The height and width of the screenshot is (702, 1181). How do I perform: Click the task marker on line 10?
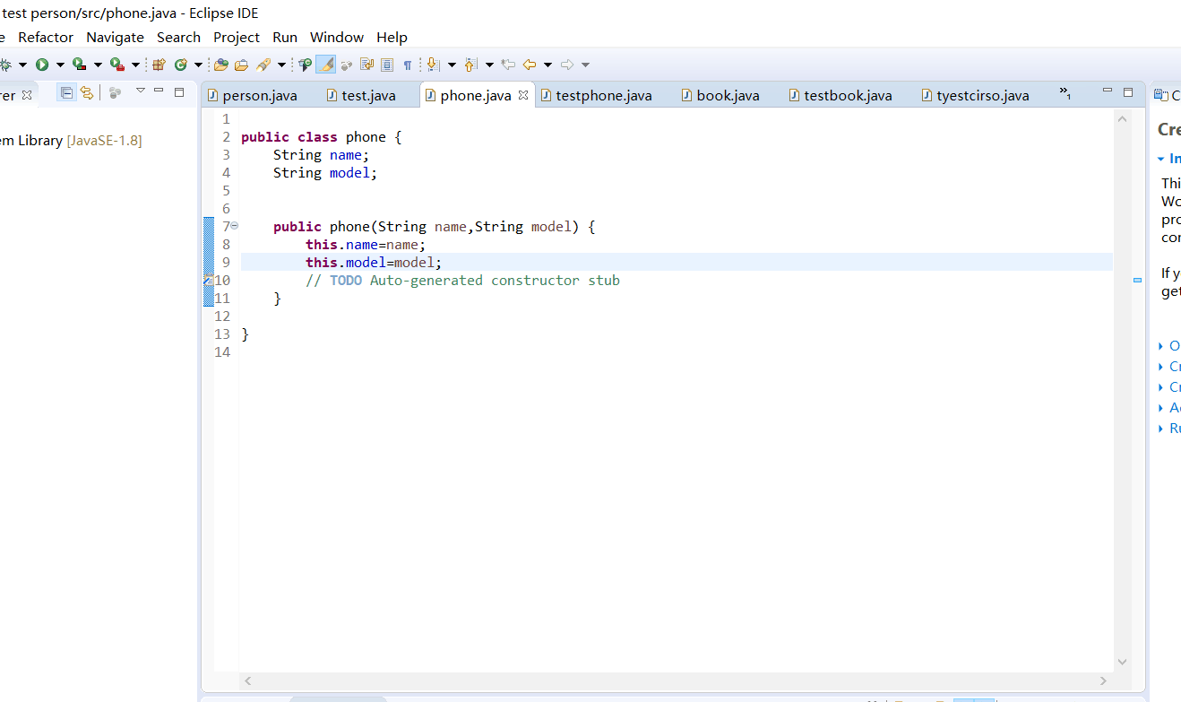click(208, 281)
